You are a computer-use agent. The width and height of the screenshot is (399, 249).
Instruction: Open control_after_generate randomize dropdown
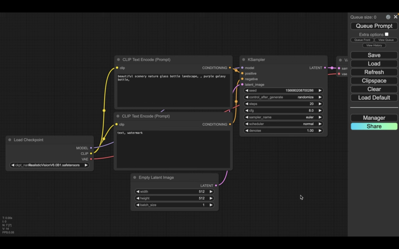point(283,97)
